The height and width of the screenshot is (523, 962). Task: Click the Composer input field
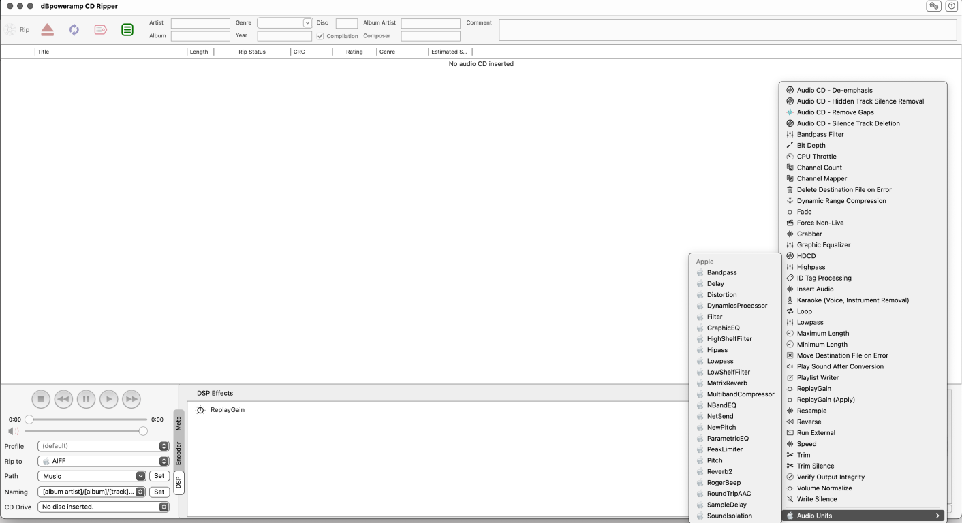(431, 36)
